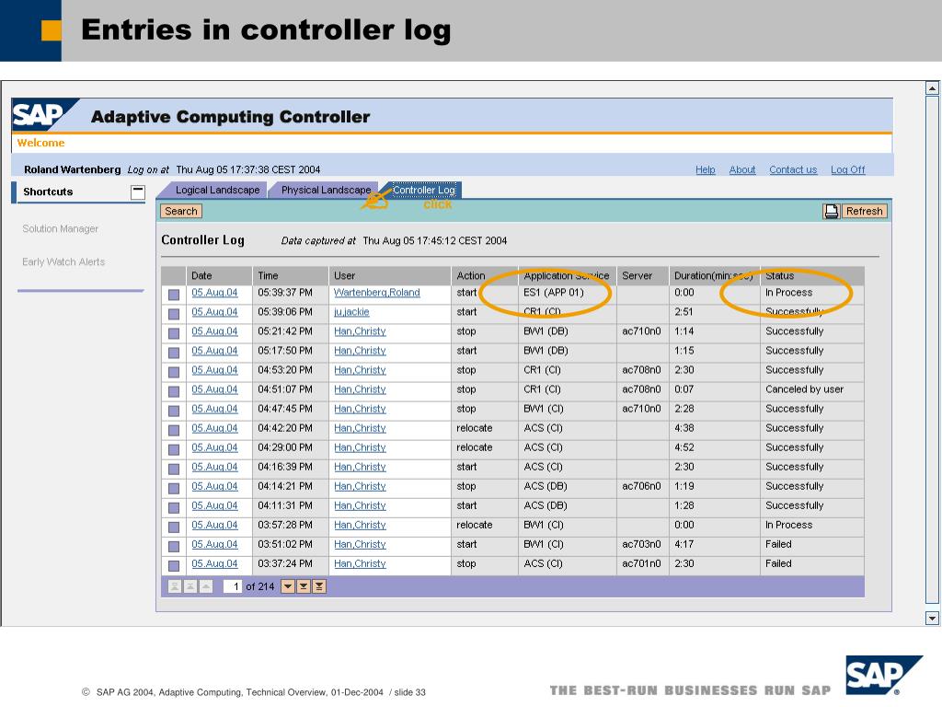Click scrollbar up arrow at right edge
This screenshot has width=942, height=707.
(x=932, y=88)
